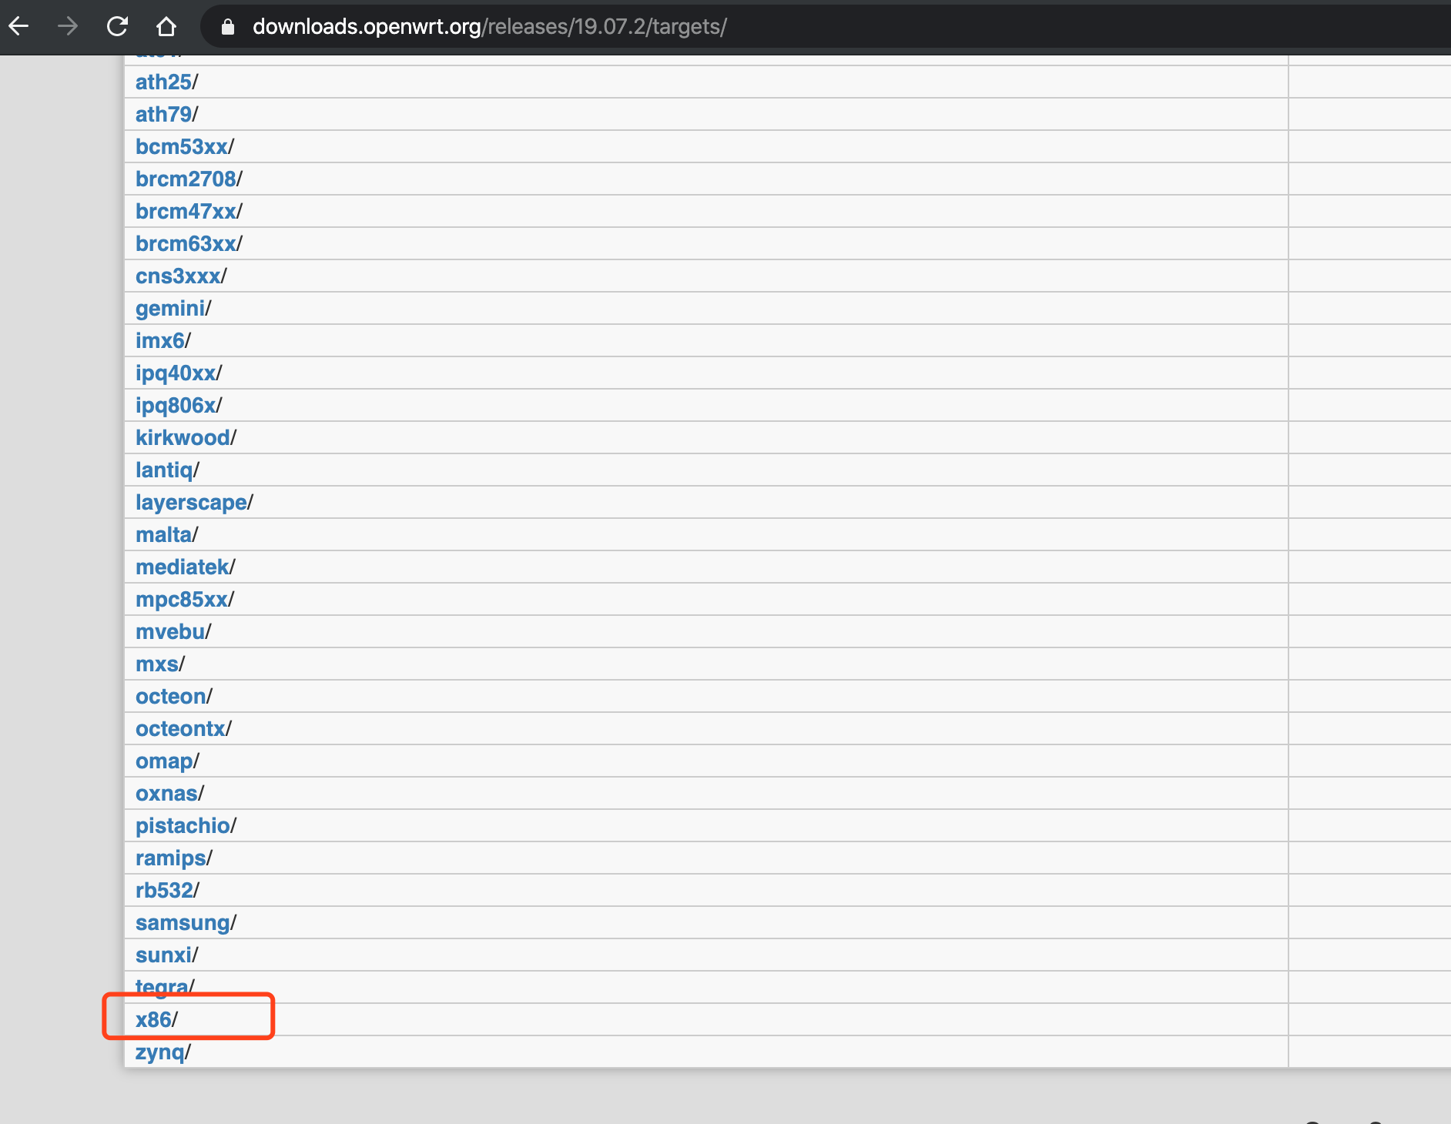View site security lock info
Image resolution: width=1451 pixels, height=1124 pixels.
[x=227, y=27]
